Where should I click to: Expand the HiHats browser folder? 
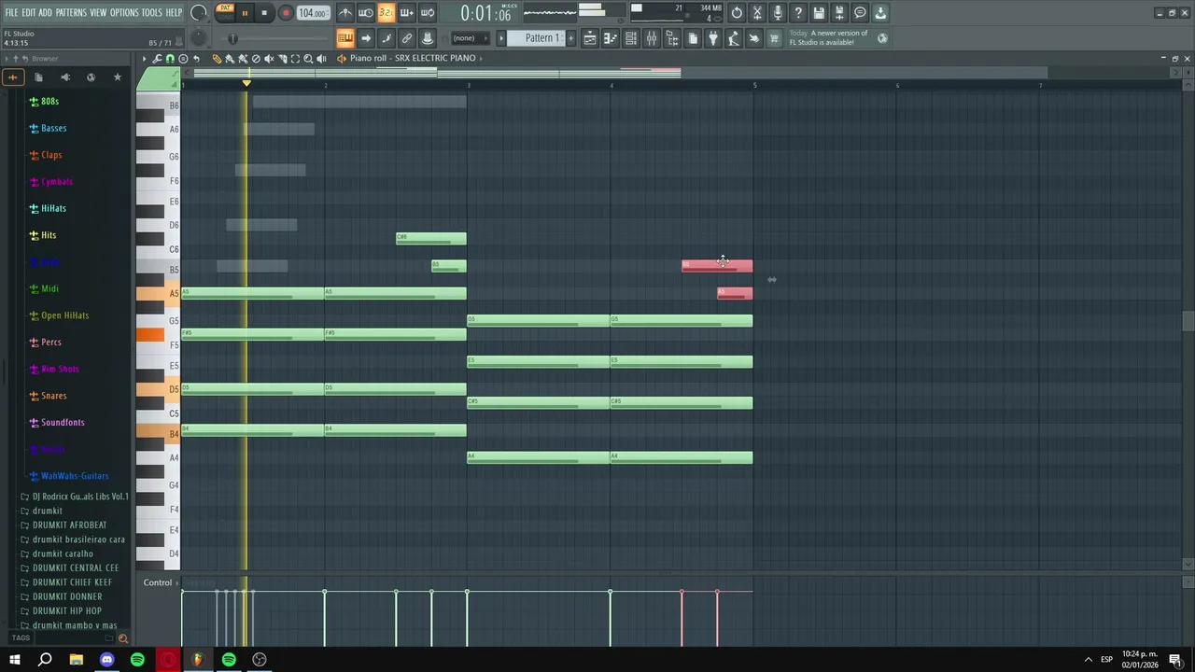(x=53, y=208)
